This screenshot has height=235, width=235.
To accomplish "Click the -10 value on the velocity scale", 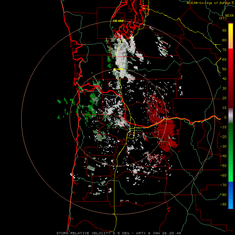I will click(x=223, y=127).
